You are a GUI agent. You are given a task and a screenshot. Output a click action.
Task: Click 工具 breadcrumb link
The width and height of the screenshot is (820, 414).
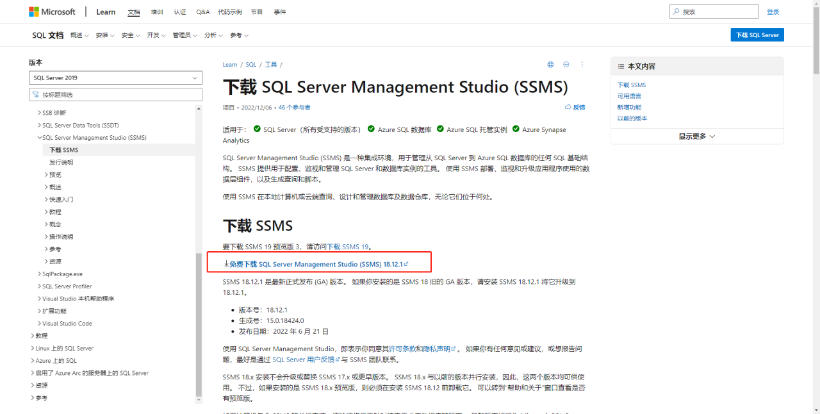[x=271, y=65]
